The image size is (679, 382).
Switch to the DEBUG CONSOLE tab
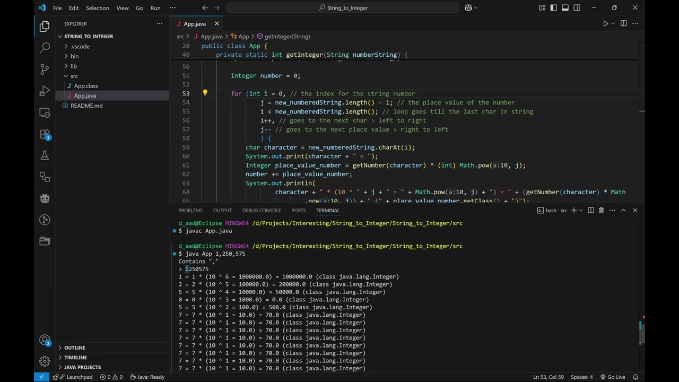pos(262,211)
